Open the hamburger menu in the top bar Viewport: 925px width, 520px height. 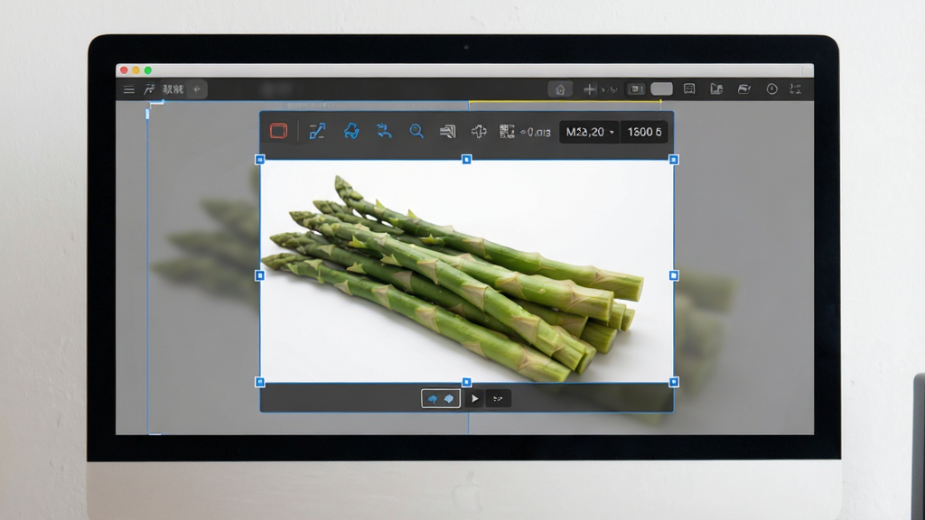(x=128, y=89)
